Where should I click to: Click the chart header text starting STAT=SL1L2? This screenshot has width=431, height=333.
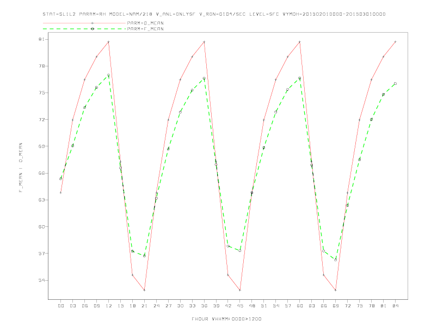pyautogui.click(x=214, y=14)
